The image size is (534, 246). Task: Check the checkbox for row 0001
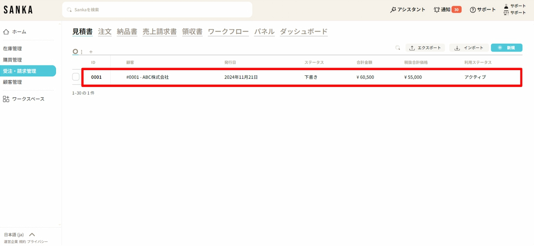(76, 77)
